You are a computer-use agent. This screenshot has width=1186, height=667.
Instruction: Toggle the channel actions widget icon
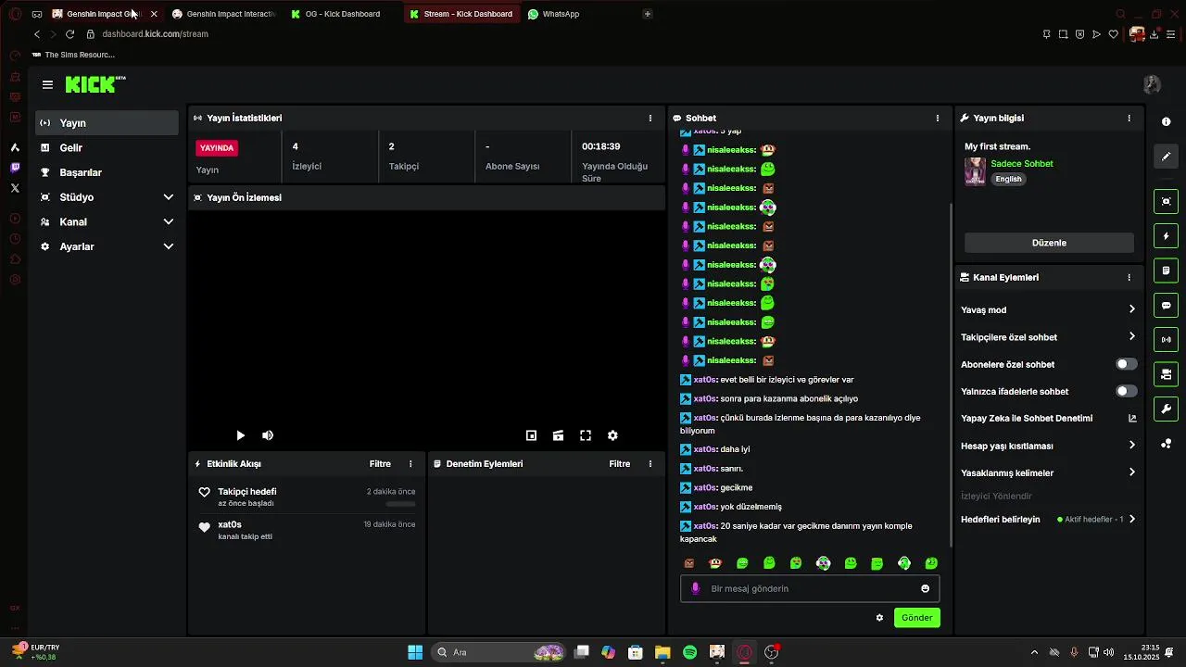coord(1166,374)
